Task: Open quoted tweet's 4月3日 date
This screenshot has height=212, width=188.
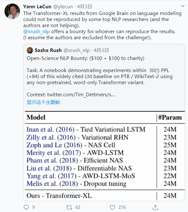Action: coord(101,50)
